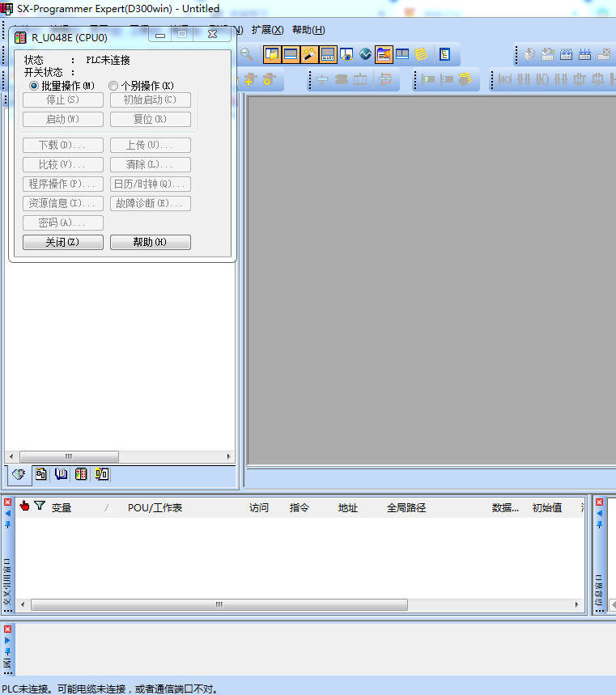Screen dimensions: 616x695
Task: Click the eye watch window toolbar icon
Action: [346, 54]
